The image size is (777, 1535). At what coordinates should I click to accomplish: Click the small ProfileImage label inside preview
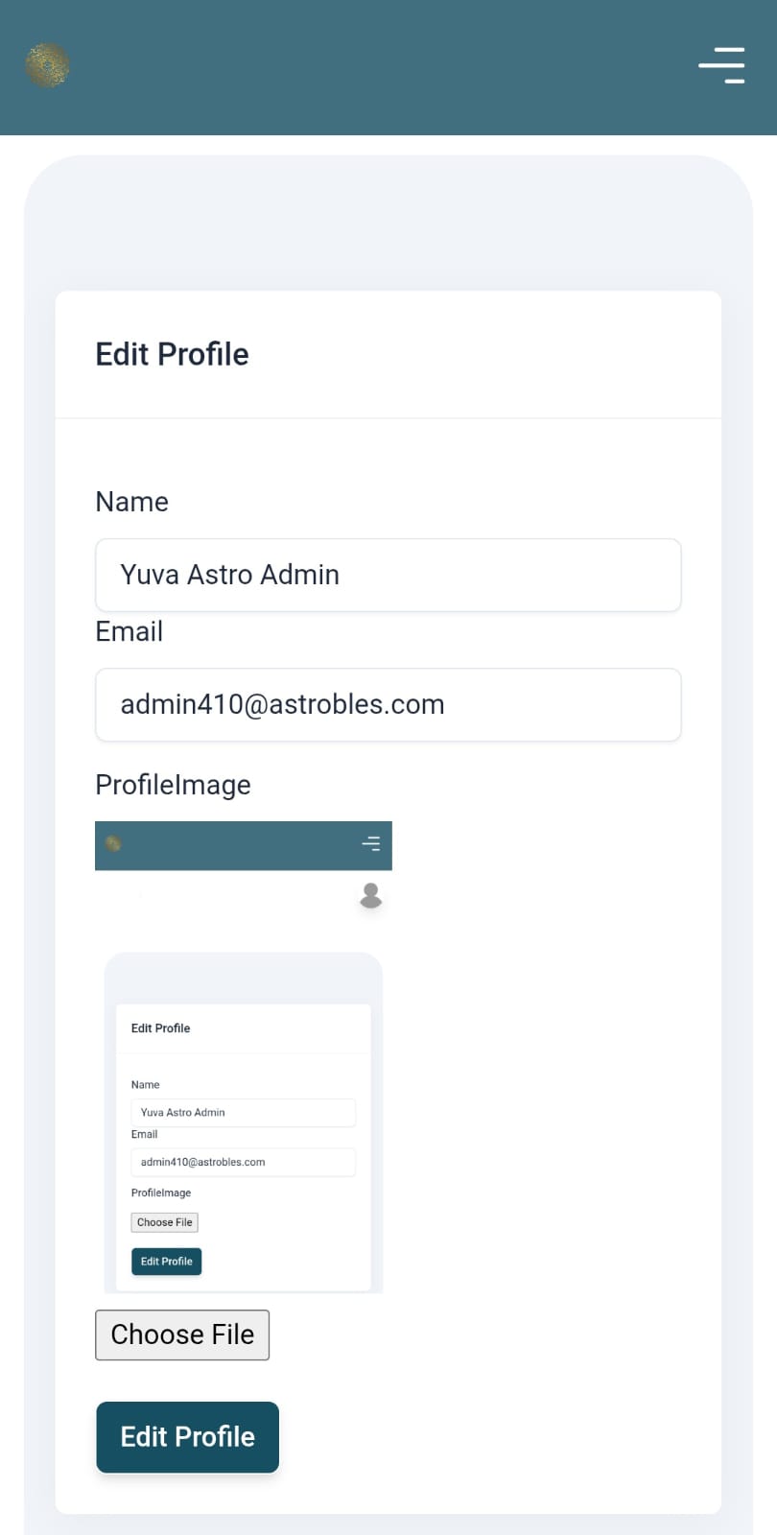tap(161, 1193)
